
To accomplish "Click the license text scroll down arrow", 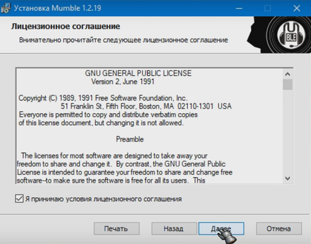I will point(287,178).
